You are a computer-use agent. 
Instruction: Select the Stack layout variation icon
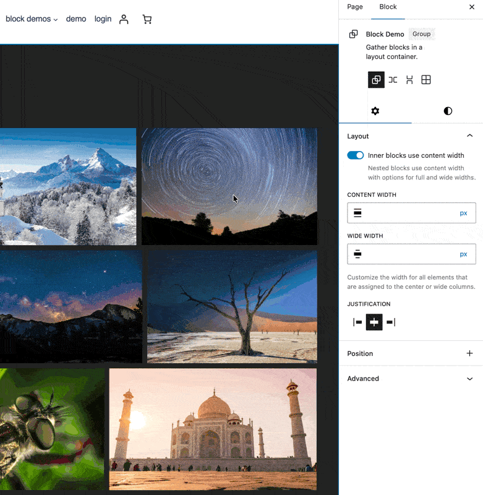pos(409,80)
